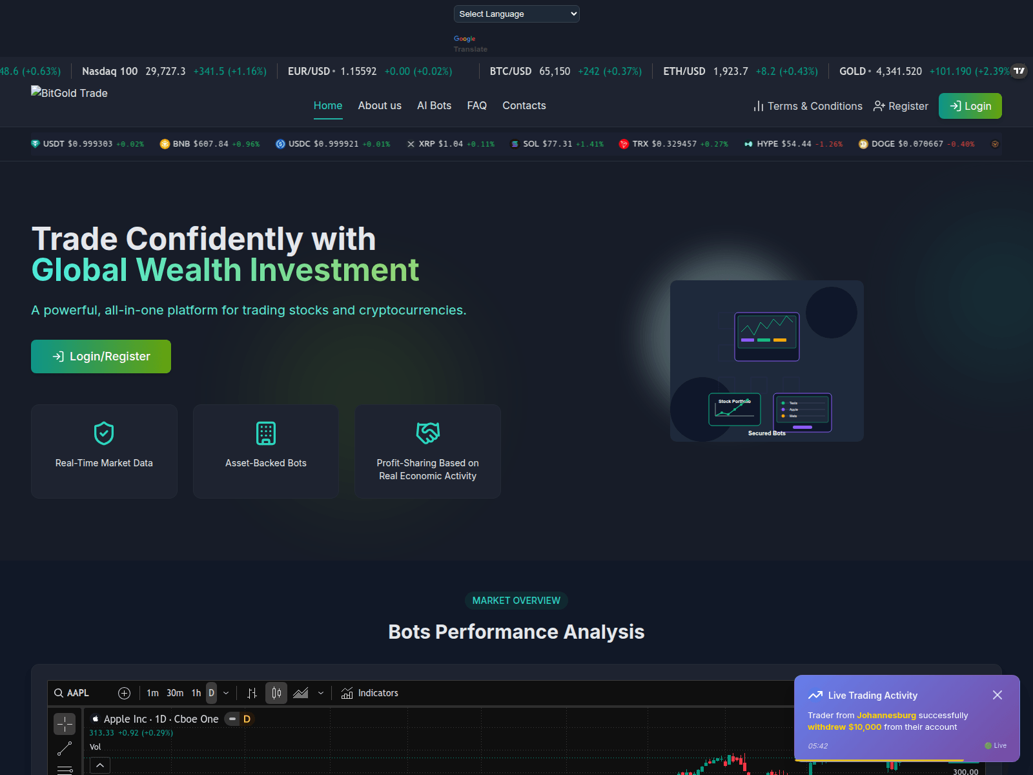The height and width of the screenshot is (775, 1033).
Task: Open the Select Language dropdown
Action: (516, 14)
